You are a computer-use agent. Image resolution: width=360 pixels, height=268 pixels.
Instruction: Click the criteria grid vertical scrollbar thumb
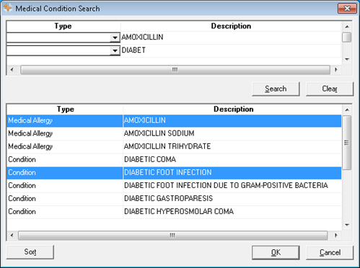(x=347, y=37)
